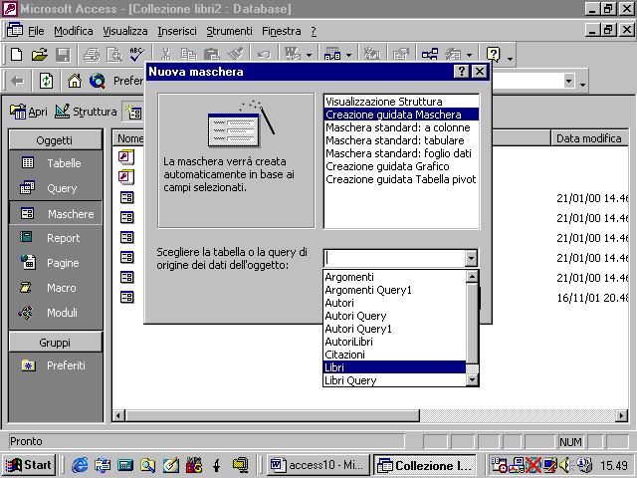Click the Refresh icon on Web toolbar

[46, 81]
